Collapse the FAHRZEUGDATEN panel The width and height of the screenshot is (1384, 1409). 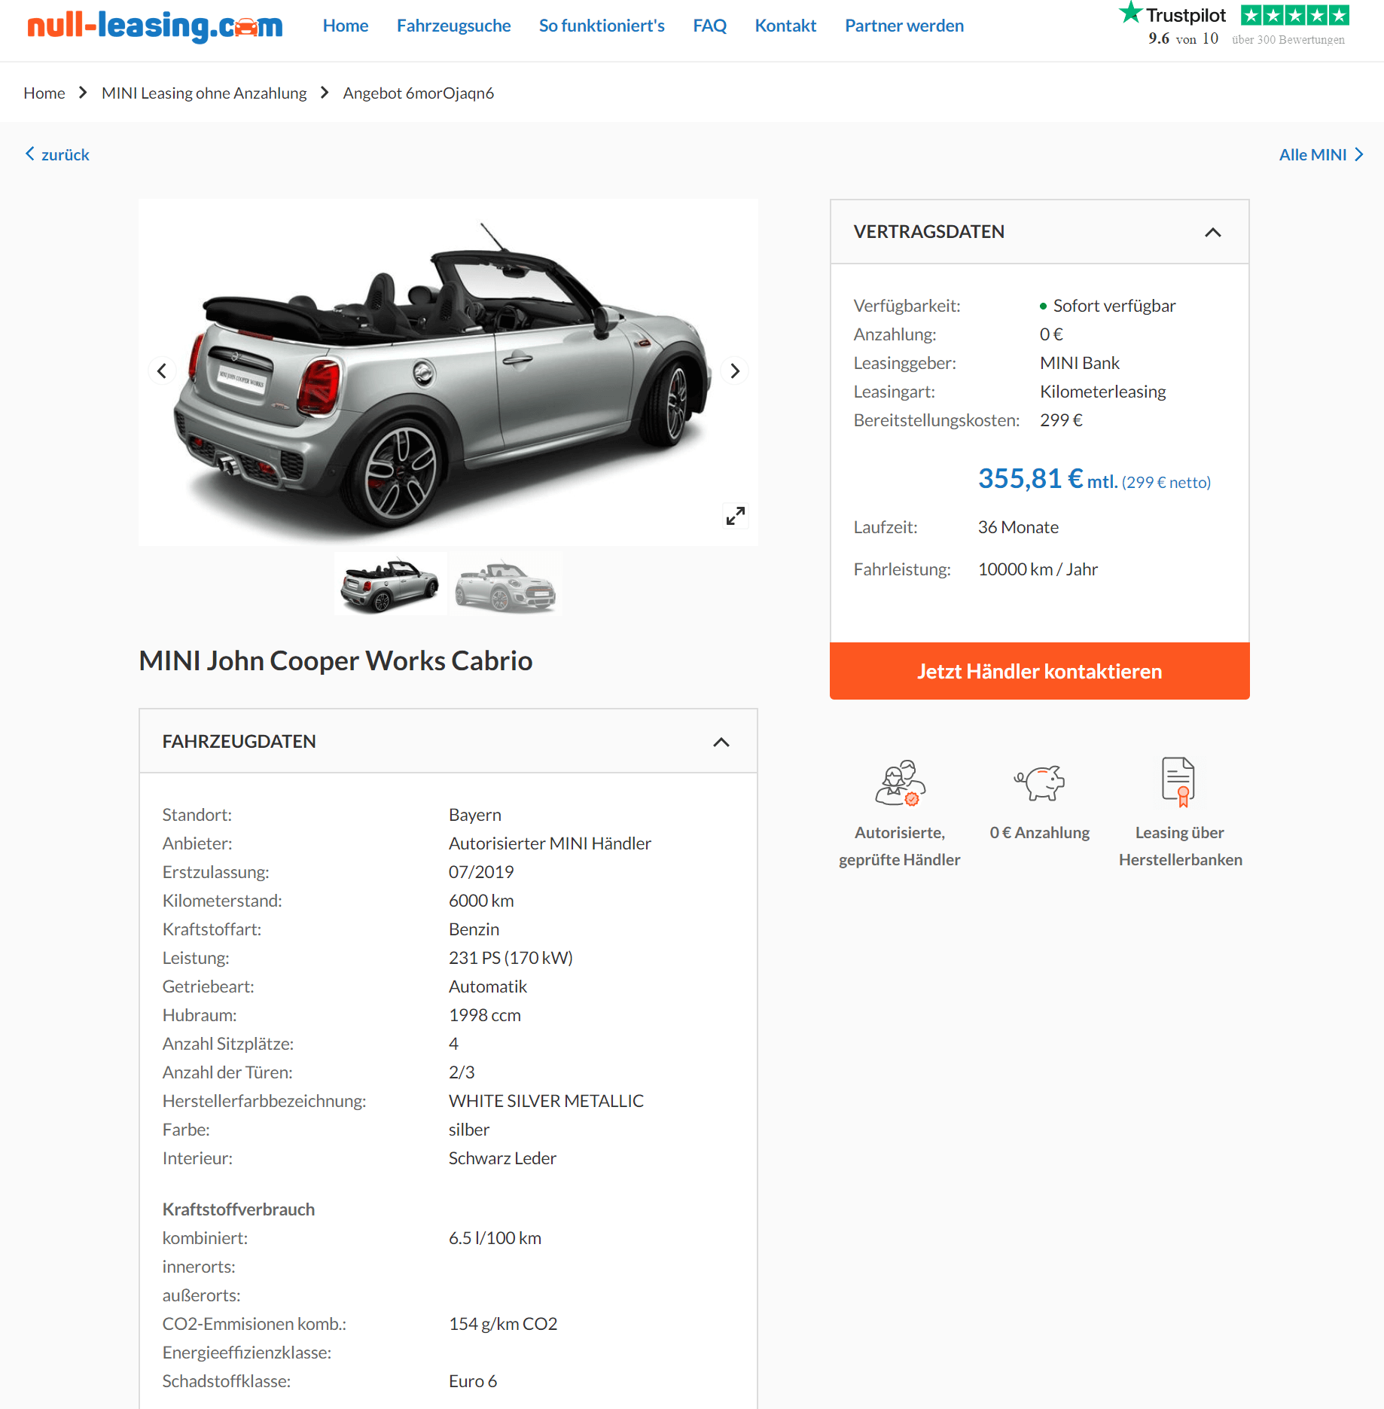tap(721, 742)
